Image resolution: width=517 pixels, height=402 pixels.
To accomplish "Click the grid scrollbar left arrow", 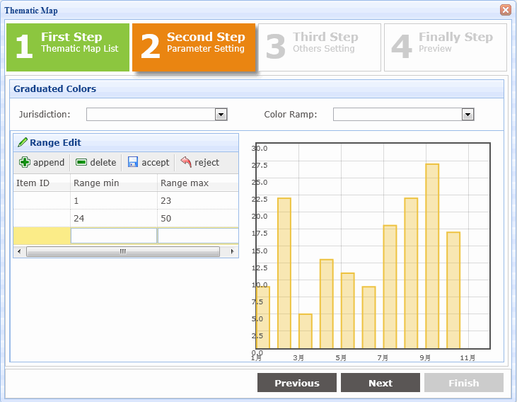I will click(19, 251).
